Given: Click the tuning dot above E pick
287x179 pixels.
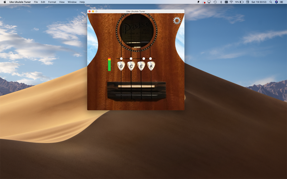Looking at the screenshot, I should point(144,59).
